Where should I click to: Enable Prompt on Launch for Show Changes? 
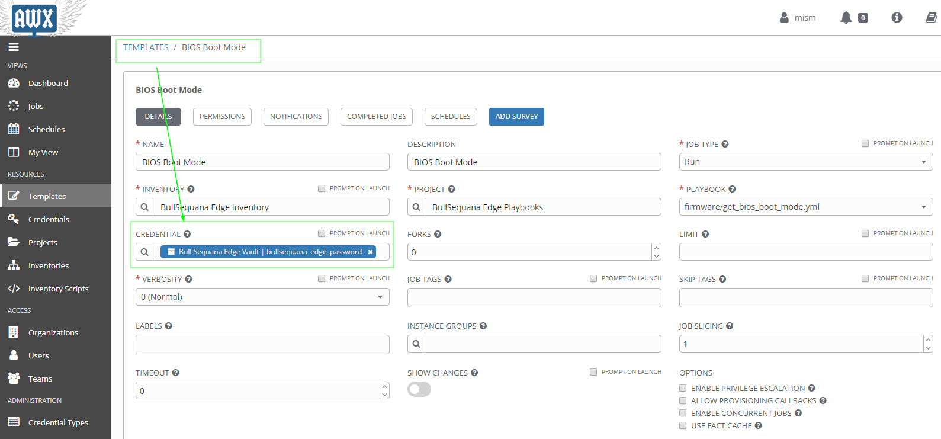[x=593, y=372]
